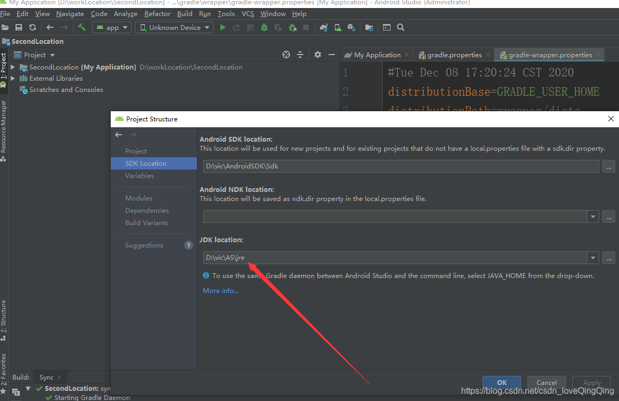Image resolution: width=619 pixels, height=401 pixels.
Task: Hide the Project panel with minus icon
Action: [332, 55]
